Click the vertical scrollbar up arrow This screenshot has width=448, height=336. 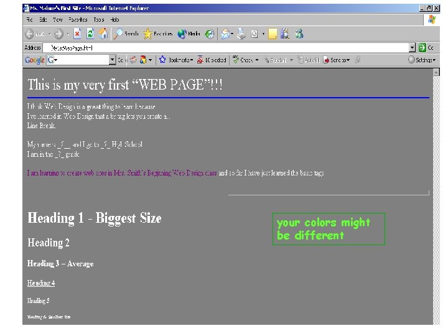(436, 72)
